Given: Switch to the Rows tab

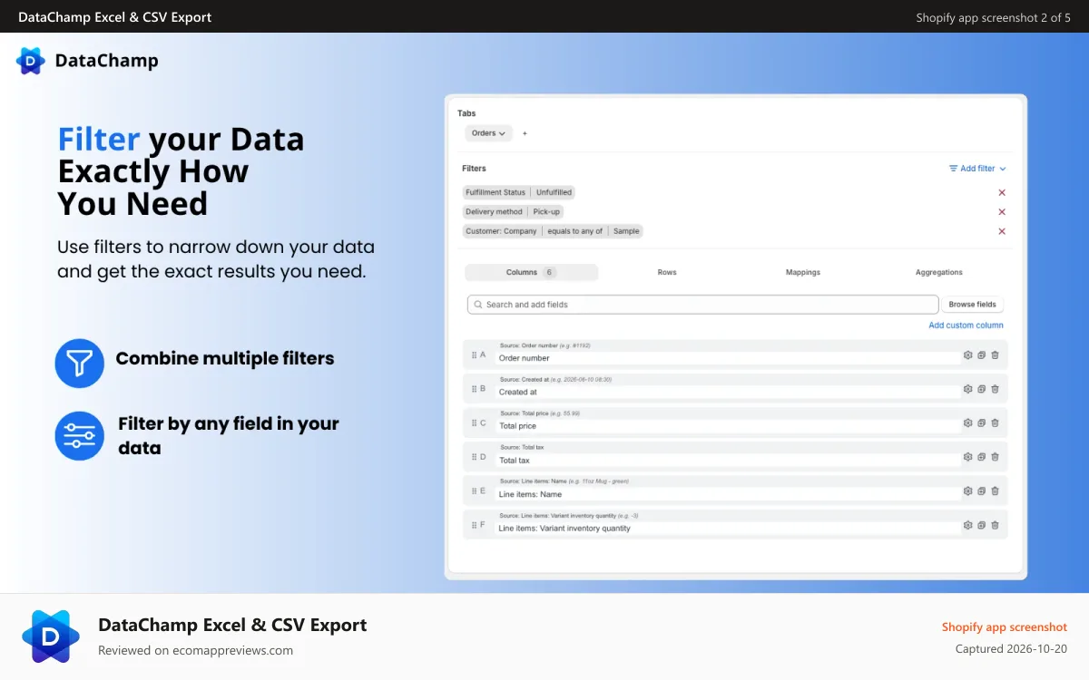Looking at the screenshot, I should (x=667, y=272).
